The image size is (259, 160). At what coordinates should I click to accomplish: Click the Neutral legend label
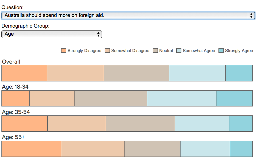pos(166,51)
